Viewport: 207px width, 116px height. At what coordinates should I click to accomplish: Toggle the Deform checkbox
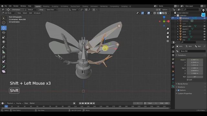pos(179,90)
